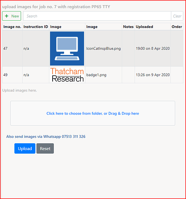The image size is (186, 199).
Task: Click the 19:00 on 8 Apr 2020 cell
Action: [153, 49]
